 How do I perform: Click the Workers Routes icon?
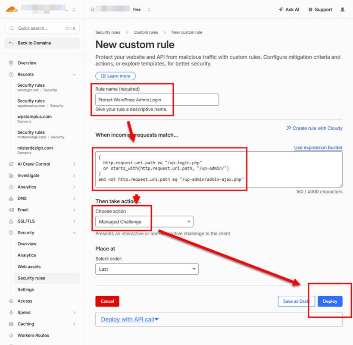click(11, 336)
